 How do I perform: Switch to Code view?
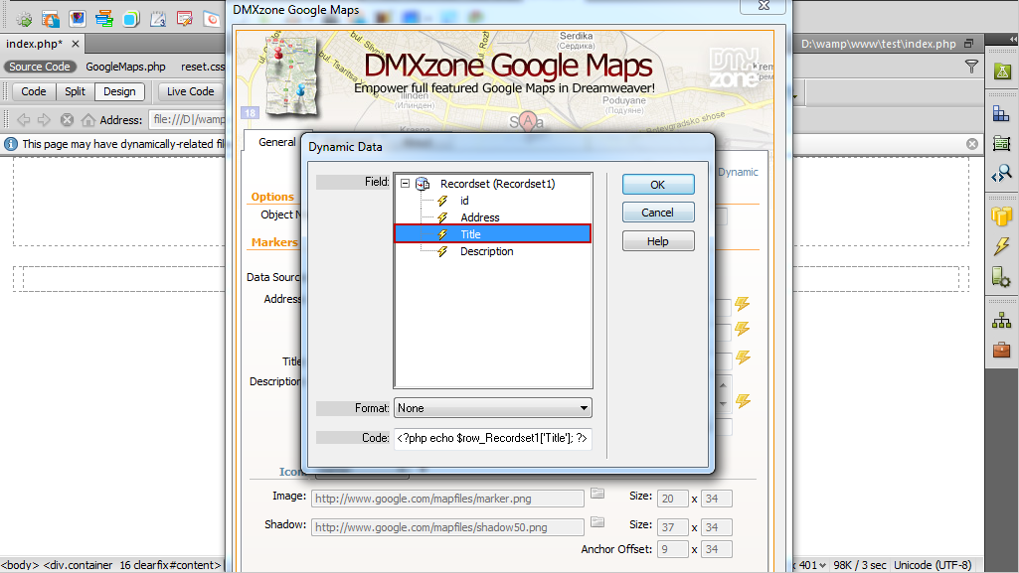pos(34,91)
